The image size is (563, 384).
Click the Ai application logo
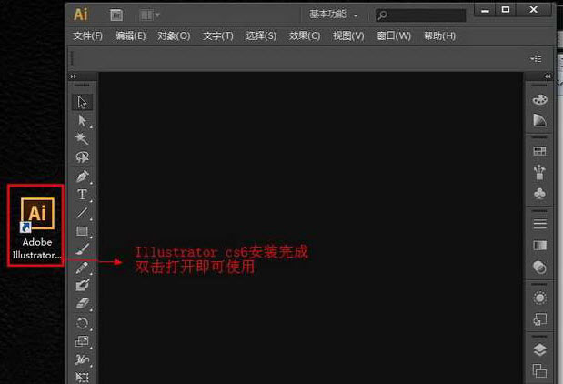click(81, 15)
